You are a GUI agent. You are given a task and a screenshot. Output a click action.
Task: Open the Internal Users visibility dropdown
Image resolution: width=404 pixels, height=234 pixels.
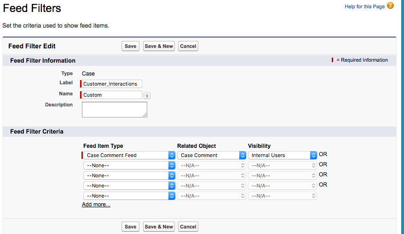coord(283,155)
